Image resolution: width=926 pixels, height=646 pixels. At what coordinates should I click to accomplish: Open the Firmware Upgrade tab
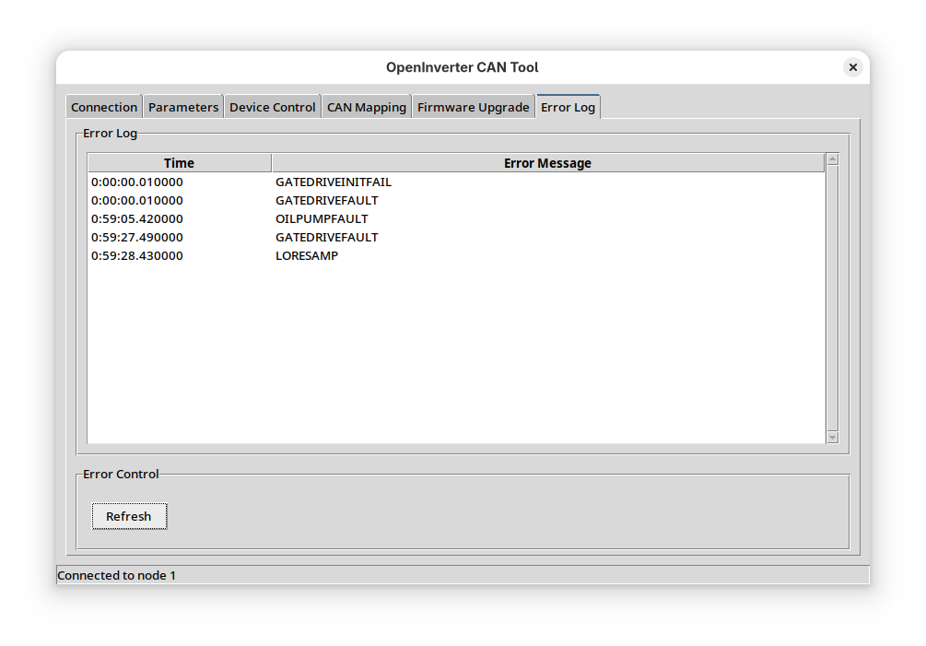pyautogui.click(x=473, y=107)
